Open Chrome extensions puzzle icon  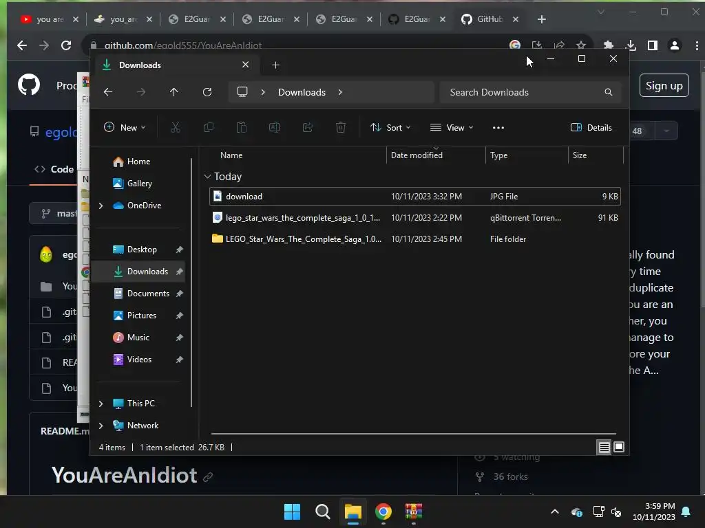609,45
